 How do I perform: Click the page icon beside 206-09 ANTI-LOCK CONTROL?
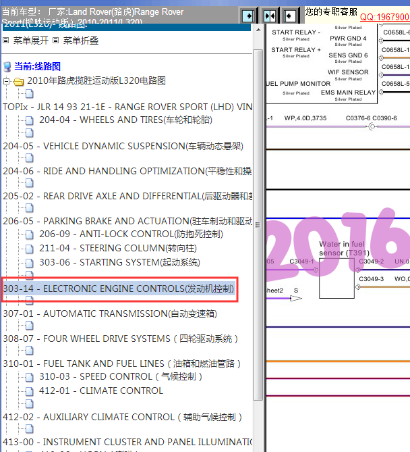[x=30, y=235]
